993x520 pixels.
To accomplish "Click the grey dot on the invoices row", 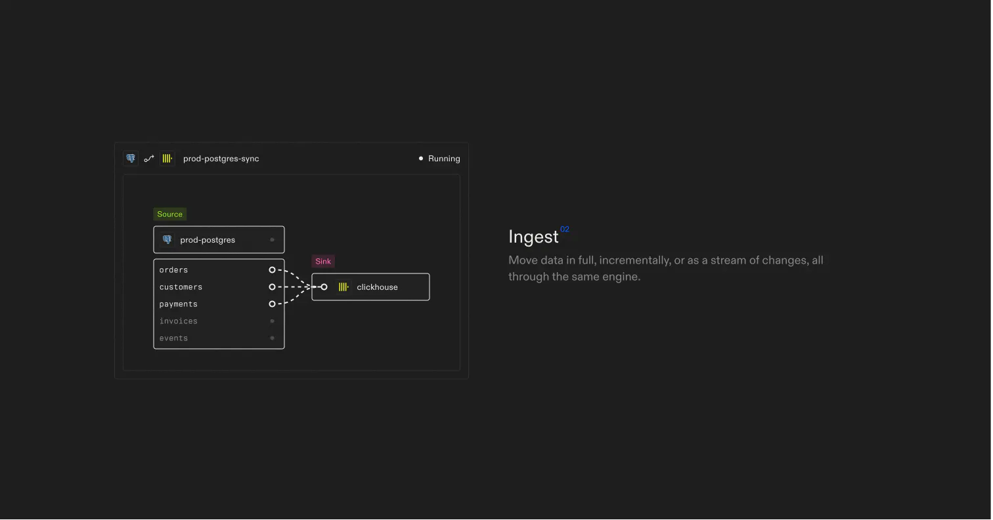I will (272, 321).
